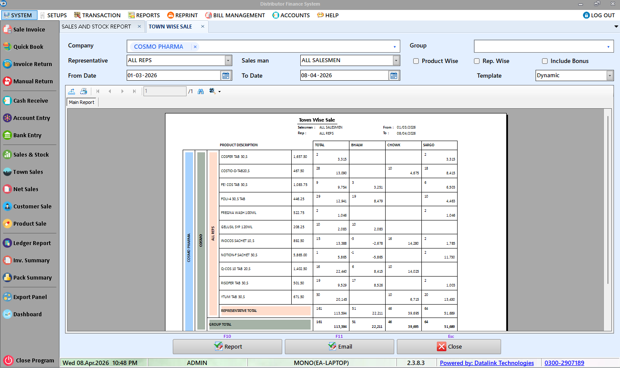Viewport: 620px width, 368px height.
Task: Close the TOWN WISE SALE tab
Action: point(203,26)
